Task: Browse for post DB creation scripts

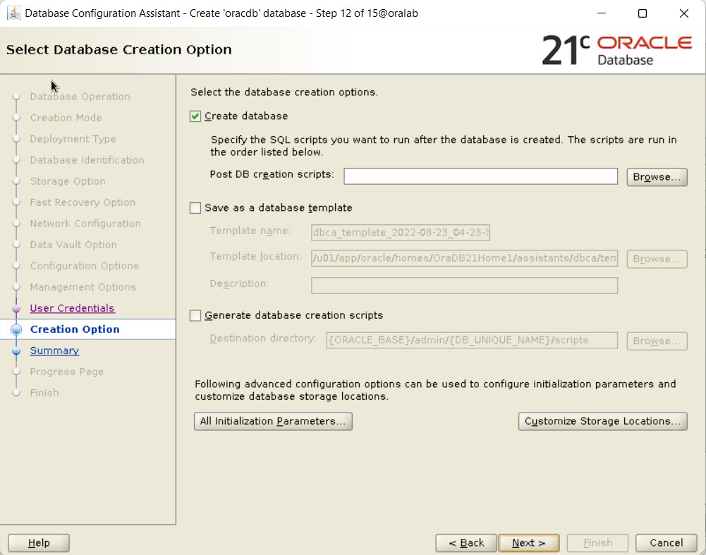Action: [x=657, y=177]
